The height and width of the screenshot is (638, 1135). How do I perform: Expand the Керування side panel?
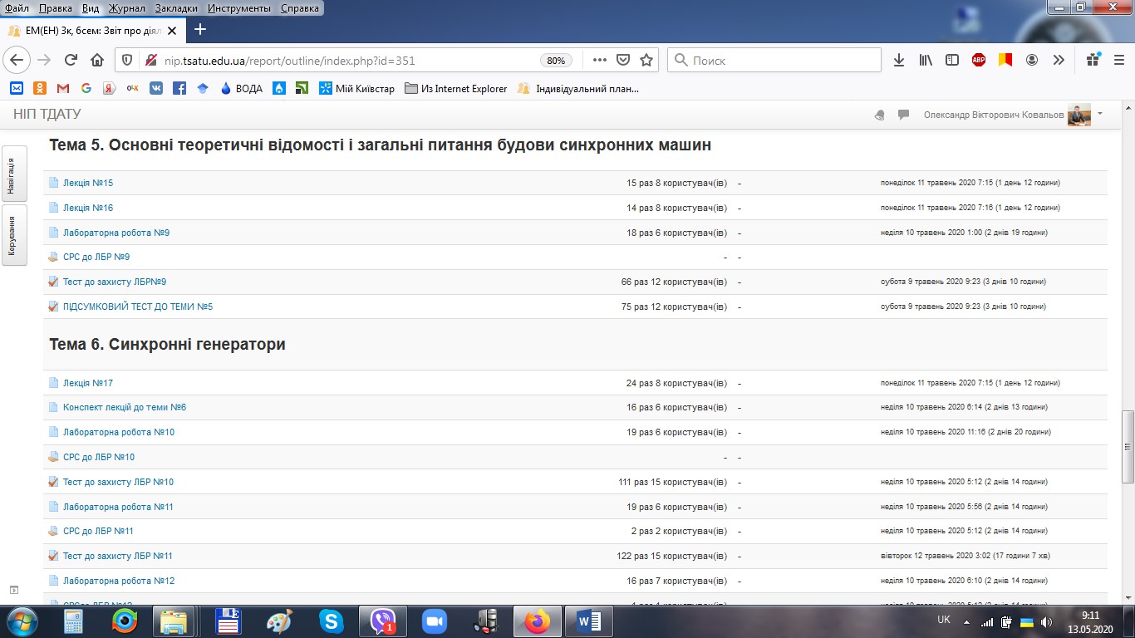pos(15,235)
